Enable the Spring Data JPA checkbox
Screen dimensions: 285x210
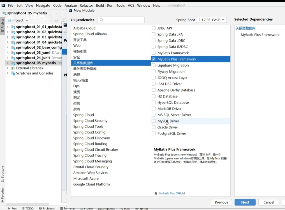click(x=154, y=34)
